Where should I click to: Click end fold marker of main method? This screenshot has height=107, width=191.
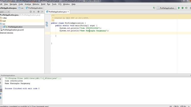click(50, 36)
